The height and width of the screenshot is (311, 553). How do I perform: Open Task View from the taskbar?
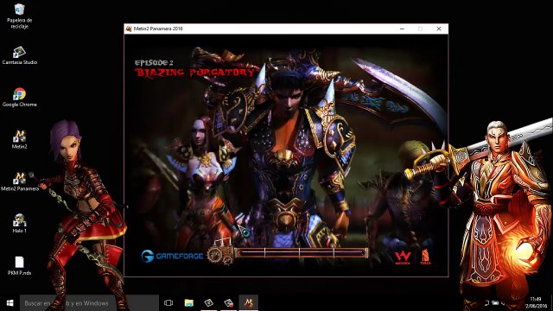click(x=168, y=303)
